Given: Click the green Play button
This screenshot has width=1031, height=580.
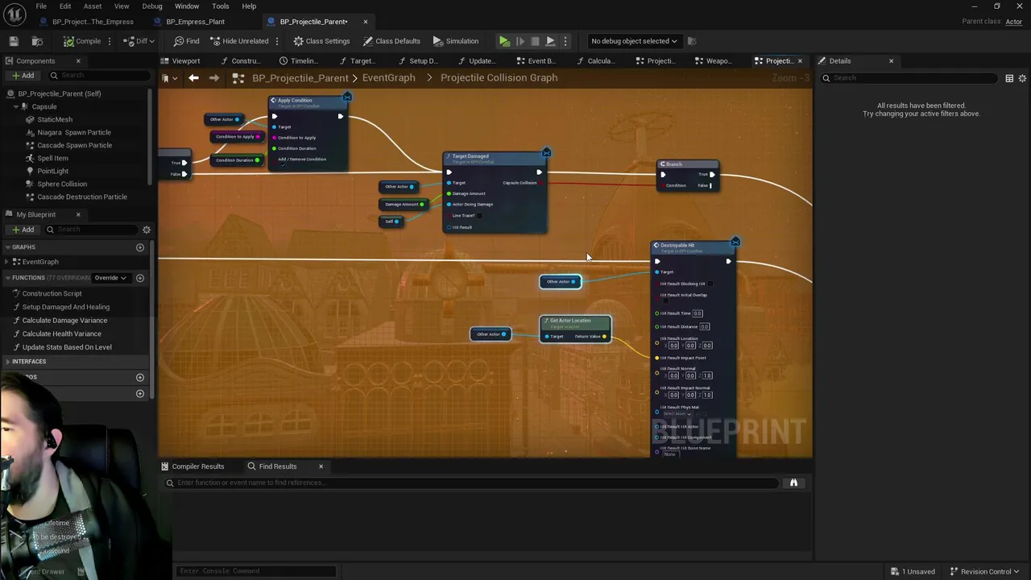Looking at the screenshot, I should coord(504,41).
